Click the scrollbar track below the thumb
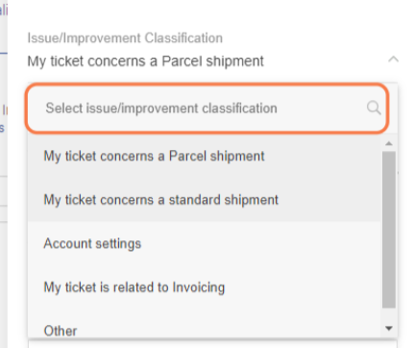The image size is (414, 348). (x=389, y=315)
